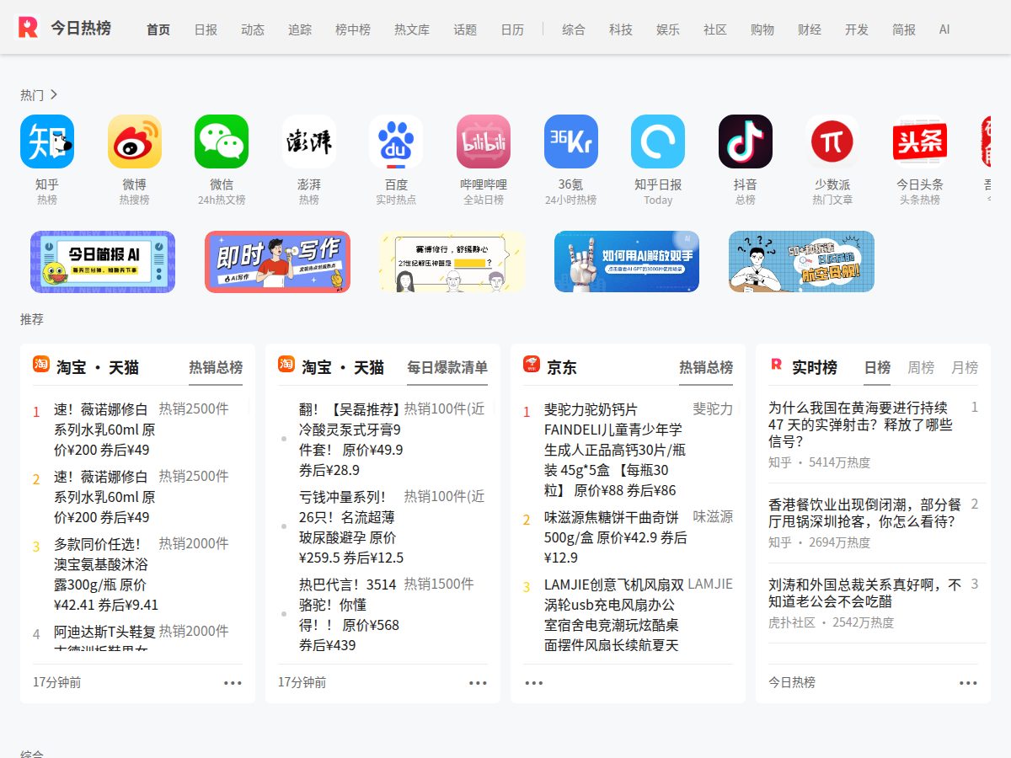Select the 购物 category

coord(762,29)
